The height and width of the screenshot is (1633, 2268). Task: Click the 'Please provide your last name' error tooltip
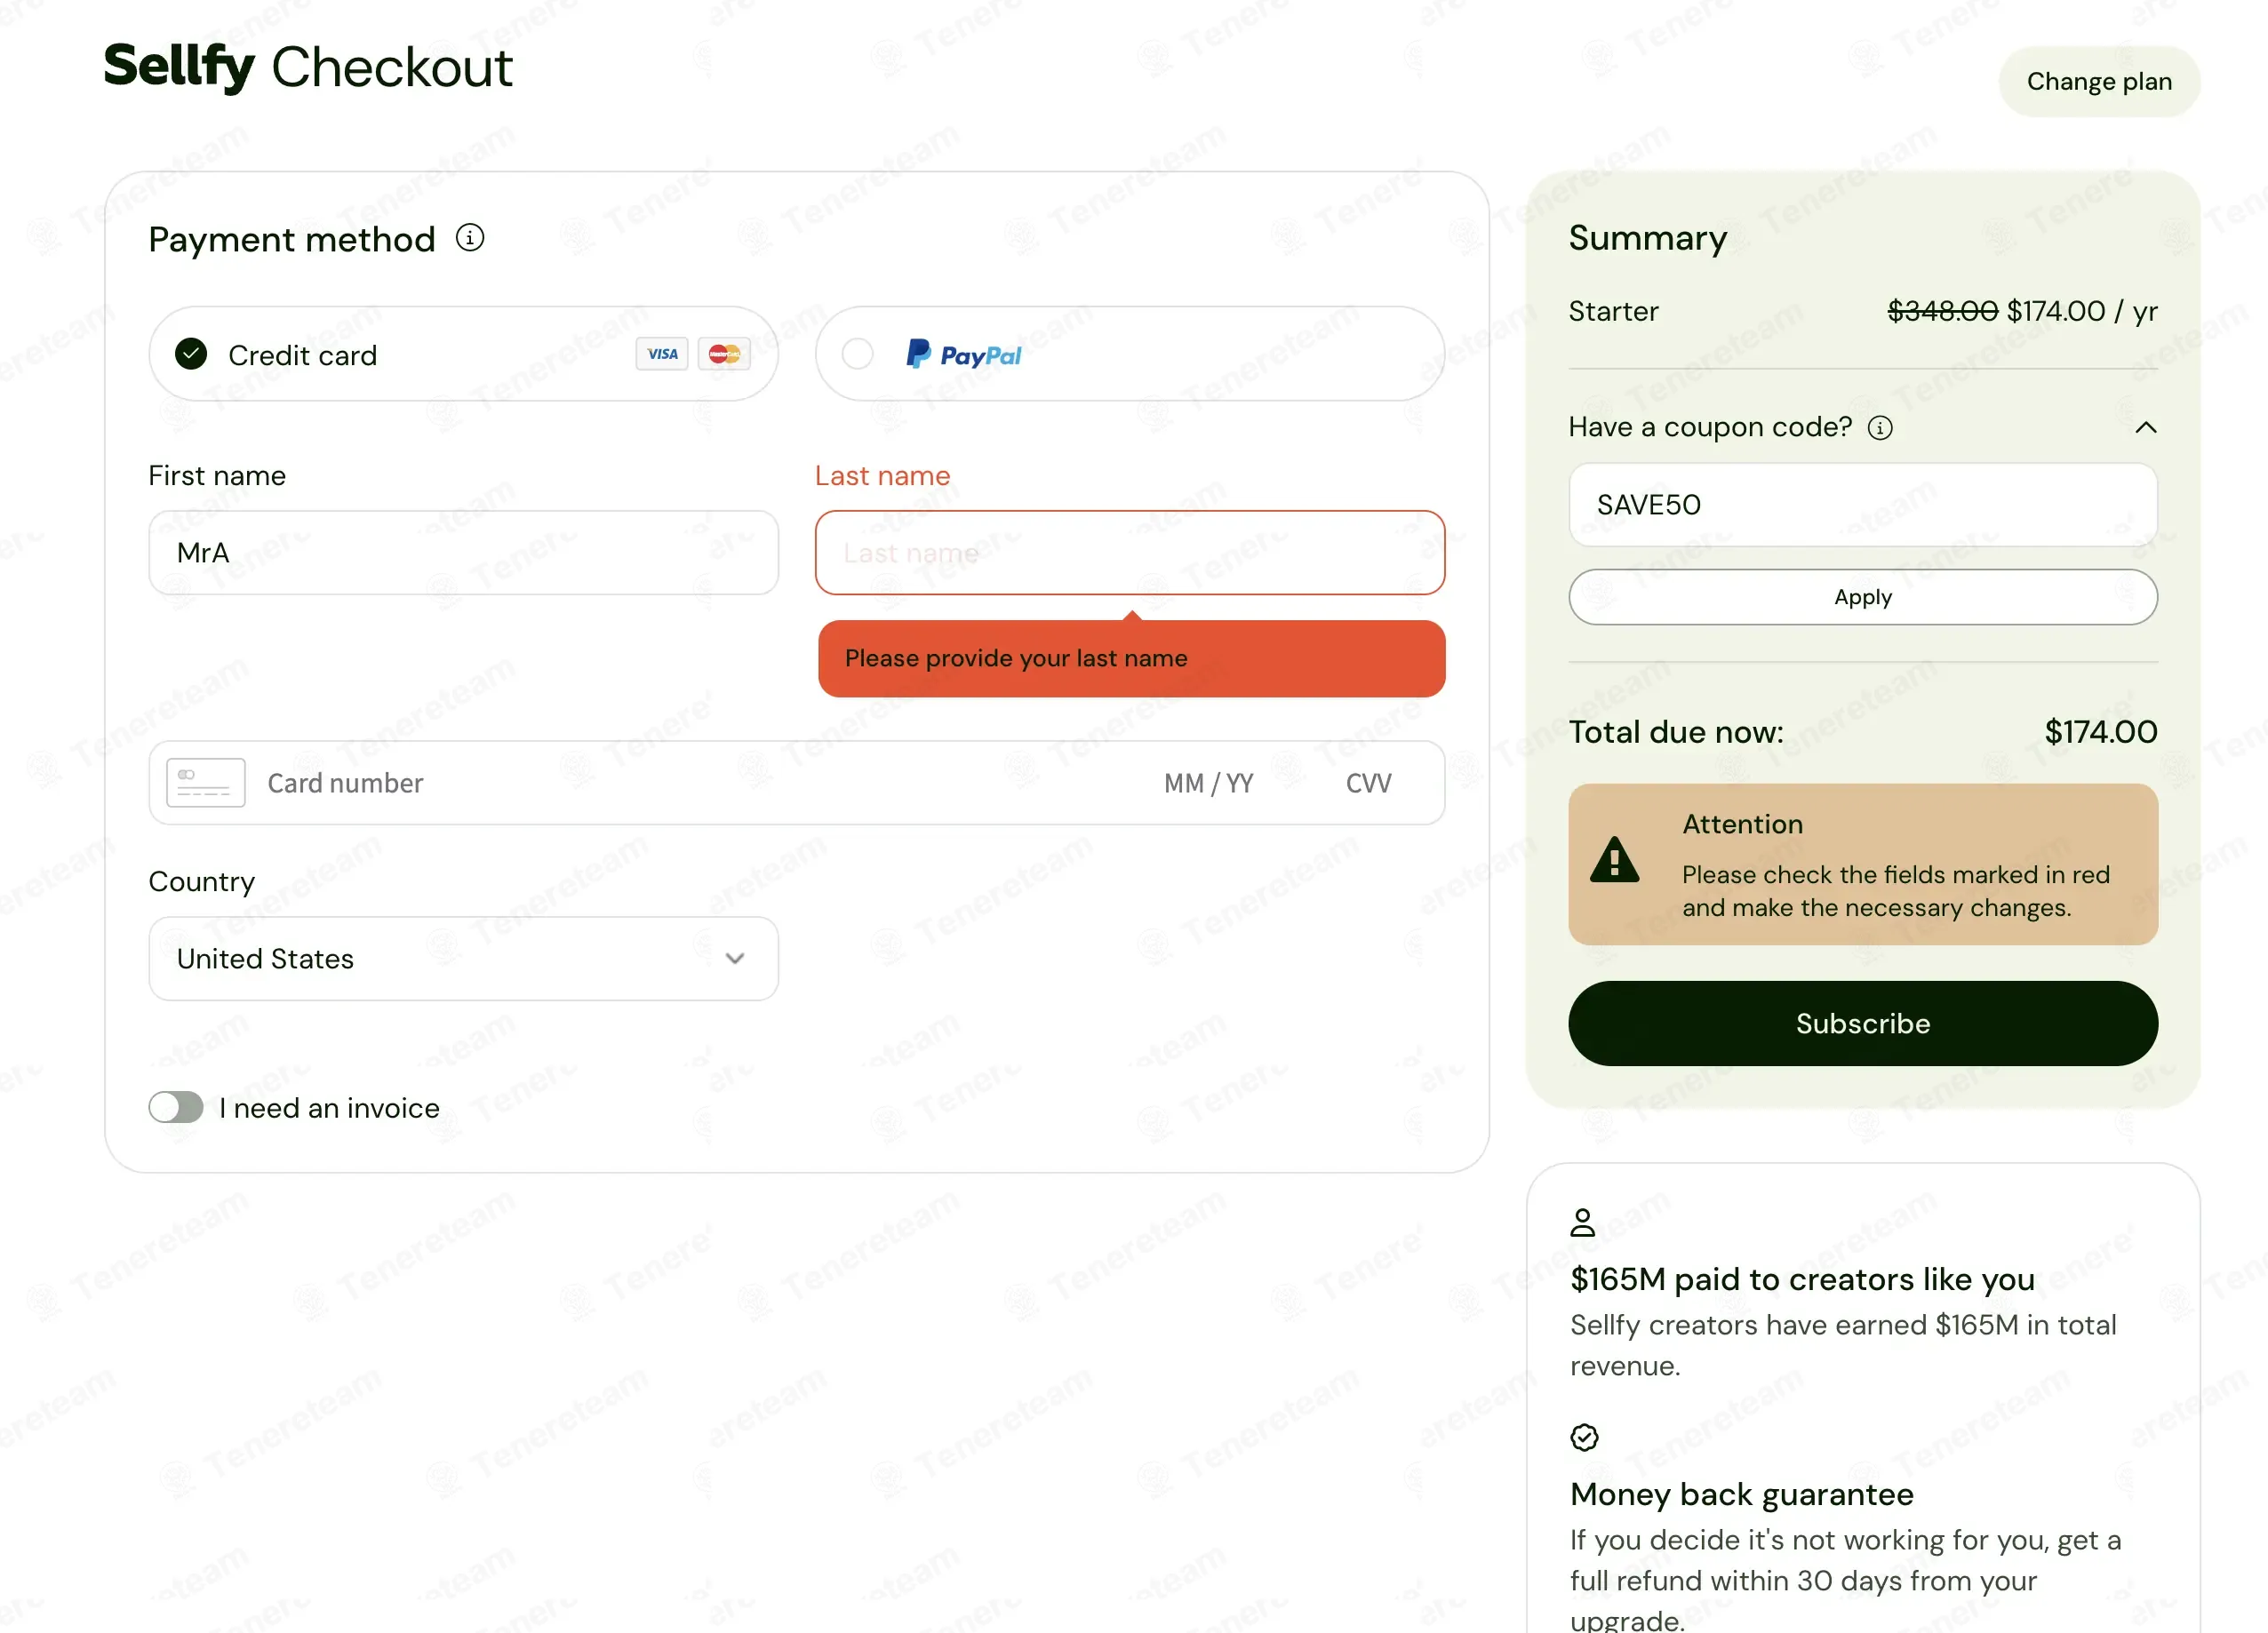[x=1132, y=658]
